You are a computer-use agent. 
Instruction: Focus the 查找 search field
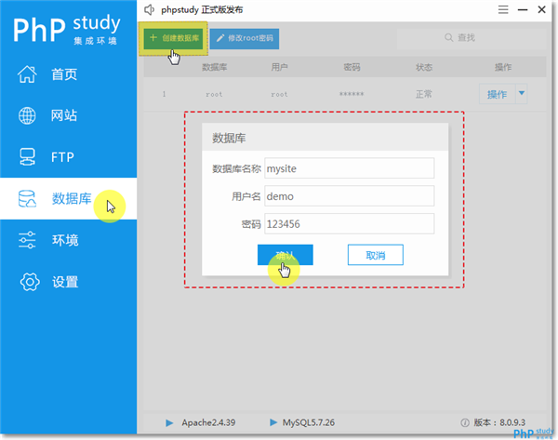pos(471,38)
